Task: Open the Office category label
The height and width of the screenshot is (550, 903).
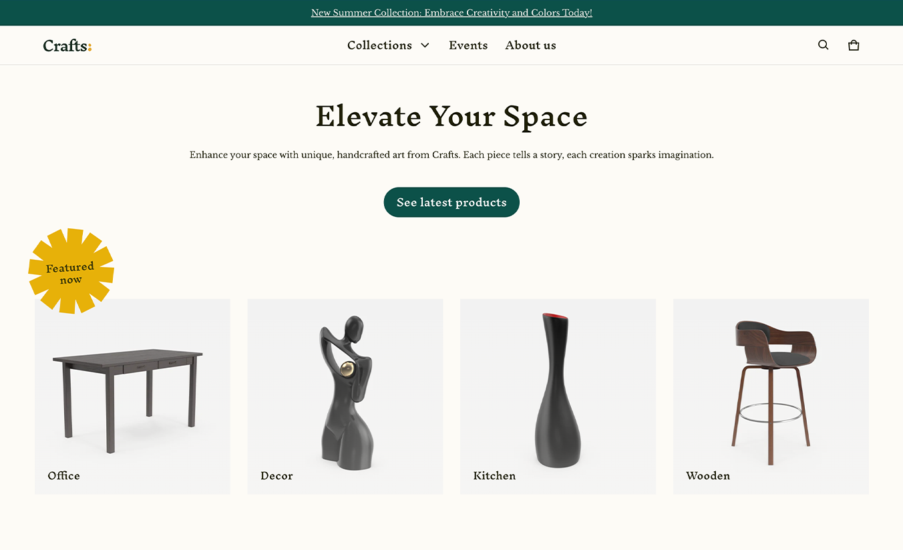Action: click(64, 476)
